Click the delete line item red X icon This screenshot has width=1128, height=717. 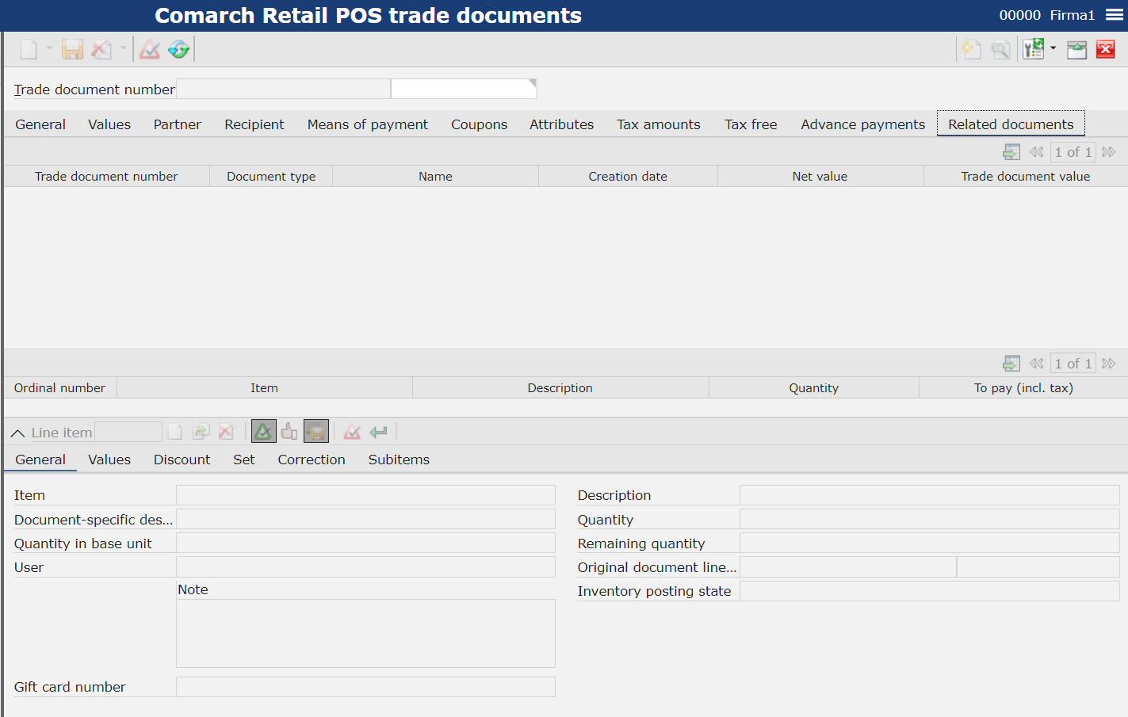(227, 432)
